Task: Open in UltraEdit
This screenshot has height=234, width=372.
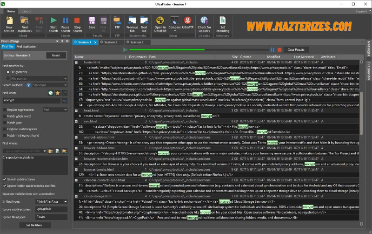Action: click(160, 24)
